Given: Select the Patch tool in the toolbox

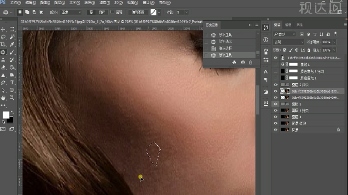Looking at the screenshot, I should pyautogui.click(x=3, y=52).
